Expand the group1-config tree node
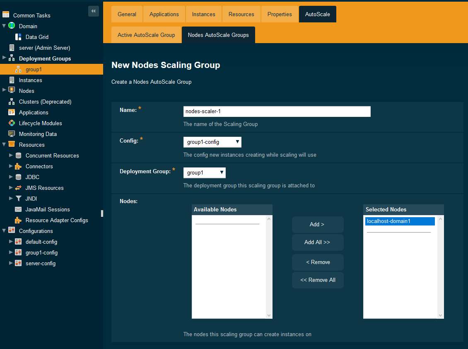 (11, 252)
